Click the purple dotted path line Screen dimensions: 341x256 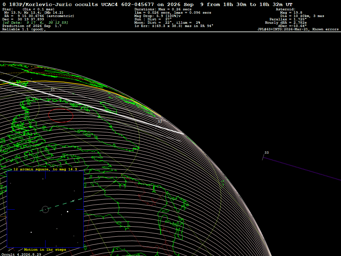(x=302, y=169)
